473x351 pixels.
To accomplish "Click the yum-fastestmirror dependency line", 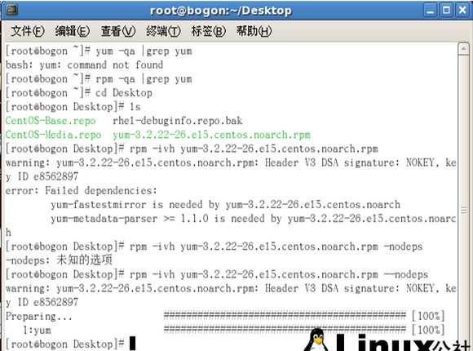I will click(x=225, y=205).
